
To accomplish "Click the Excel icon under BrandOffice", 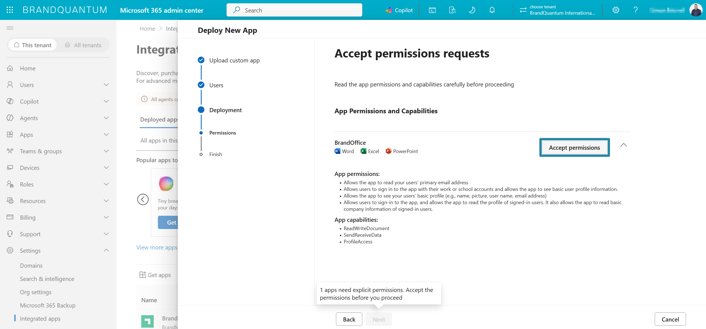I will pyautogui.click(x=363, y=151).
